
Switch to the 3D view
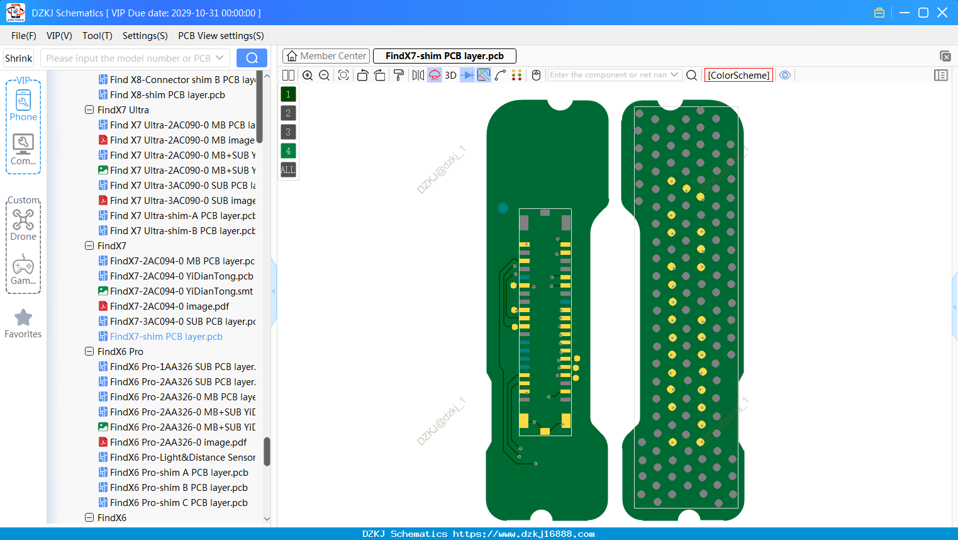450,75
